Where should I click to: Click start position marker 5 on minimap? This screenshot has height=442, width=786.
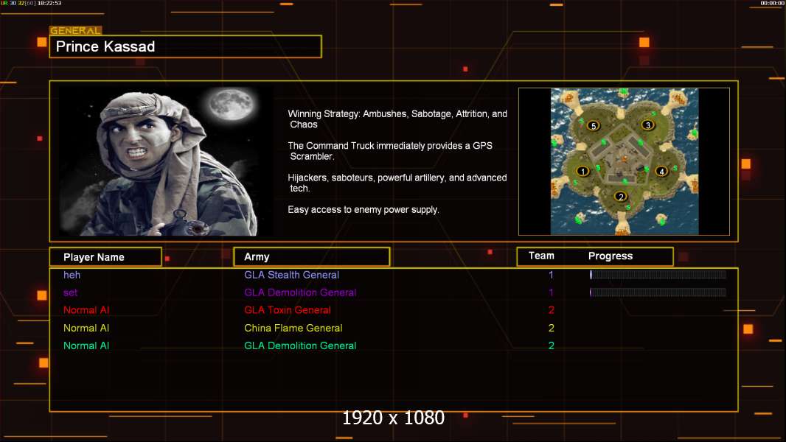click(594, 126)
